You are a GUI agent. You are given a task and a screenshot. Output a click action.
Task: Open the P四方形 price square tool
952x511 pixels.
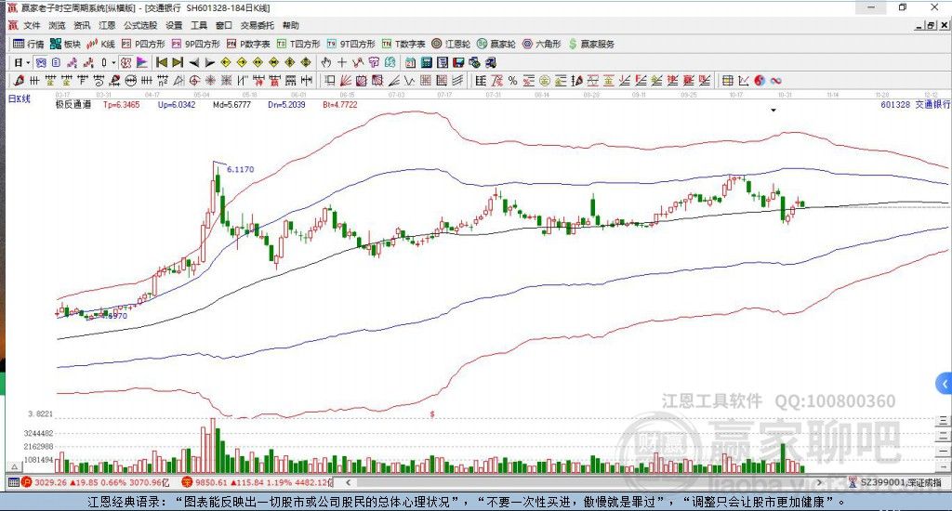click(x=146, y=44)
